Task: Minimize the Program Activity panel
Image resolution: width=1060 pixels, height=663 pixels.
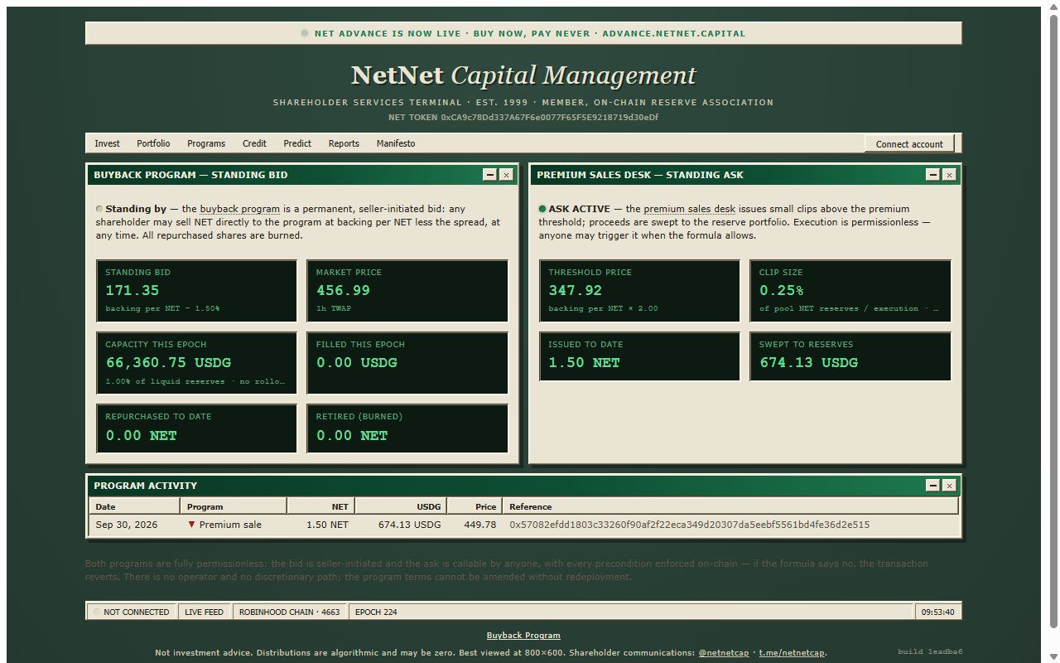Action: [x=933, y=486]
